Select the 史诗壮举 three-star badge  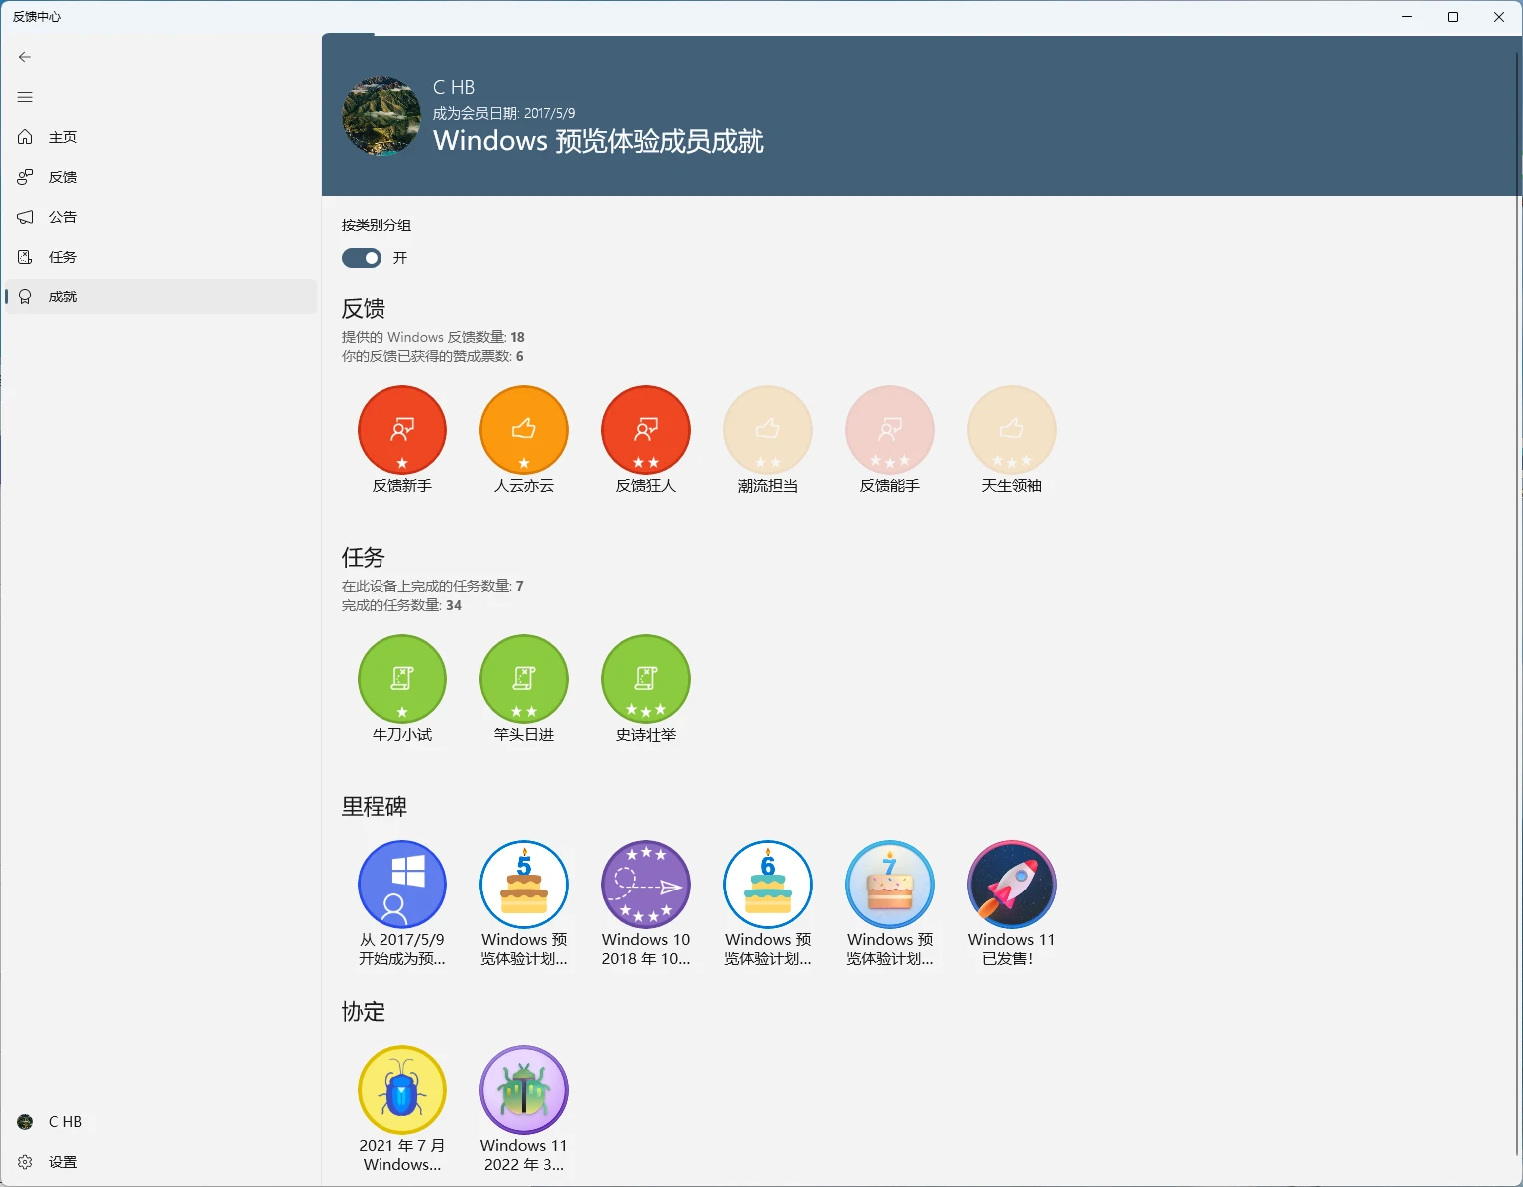646,679
